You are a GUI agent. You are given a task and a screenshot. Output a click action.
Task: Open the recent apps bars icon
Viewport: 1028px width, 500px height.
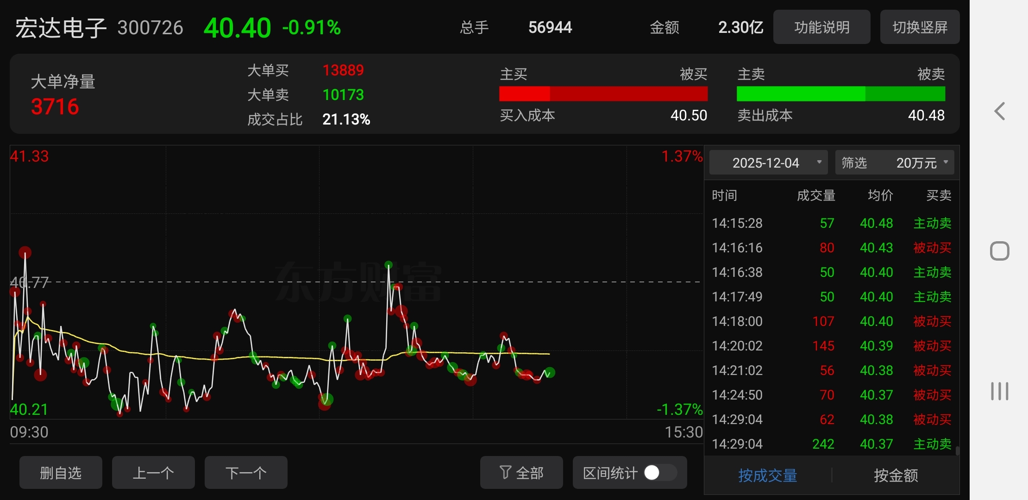pyautogui.click(x=999, y=391)
